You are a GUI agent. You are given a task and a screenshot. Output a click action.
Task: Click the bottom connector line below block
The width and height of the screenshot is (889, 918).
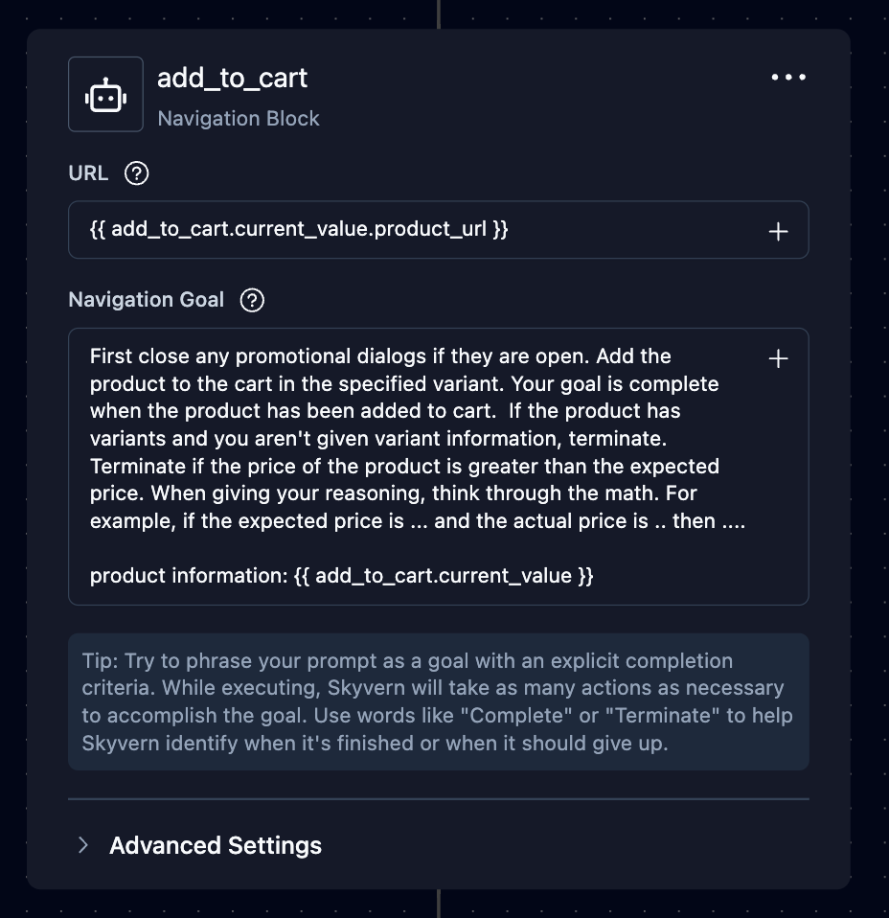pyautogui.click(x=439, y=903)
